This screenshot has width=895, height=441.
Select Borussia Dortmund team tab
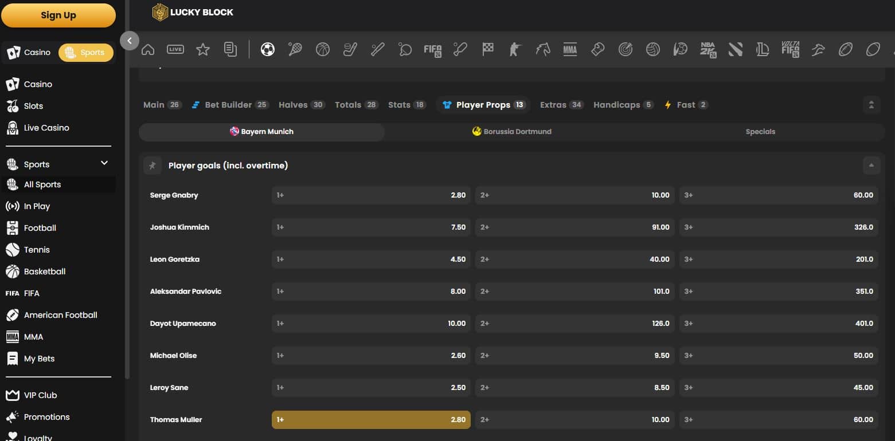coord(511,132)
